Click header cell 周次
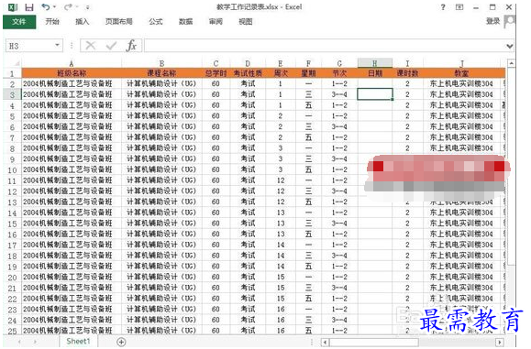Screen dimensions: 531x349 click(281, 73)
